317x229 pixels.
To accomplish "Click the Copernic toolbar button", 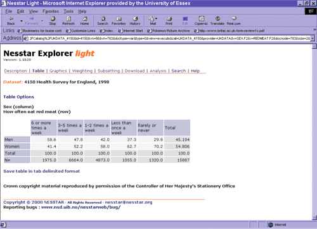I will click(201, 21).
